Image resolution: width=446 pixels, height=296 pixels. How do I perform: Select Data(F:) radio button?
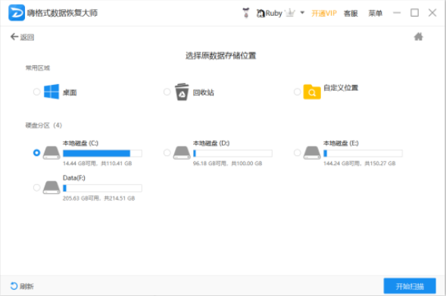click(x=36, y=188)
